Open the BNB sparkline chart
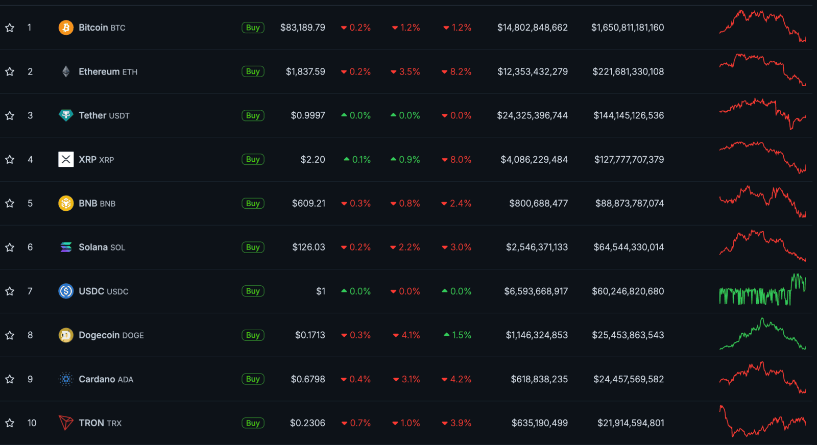Viewport: 817px width, 445px height. [763, 202]
